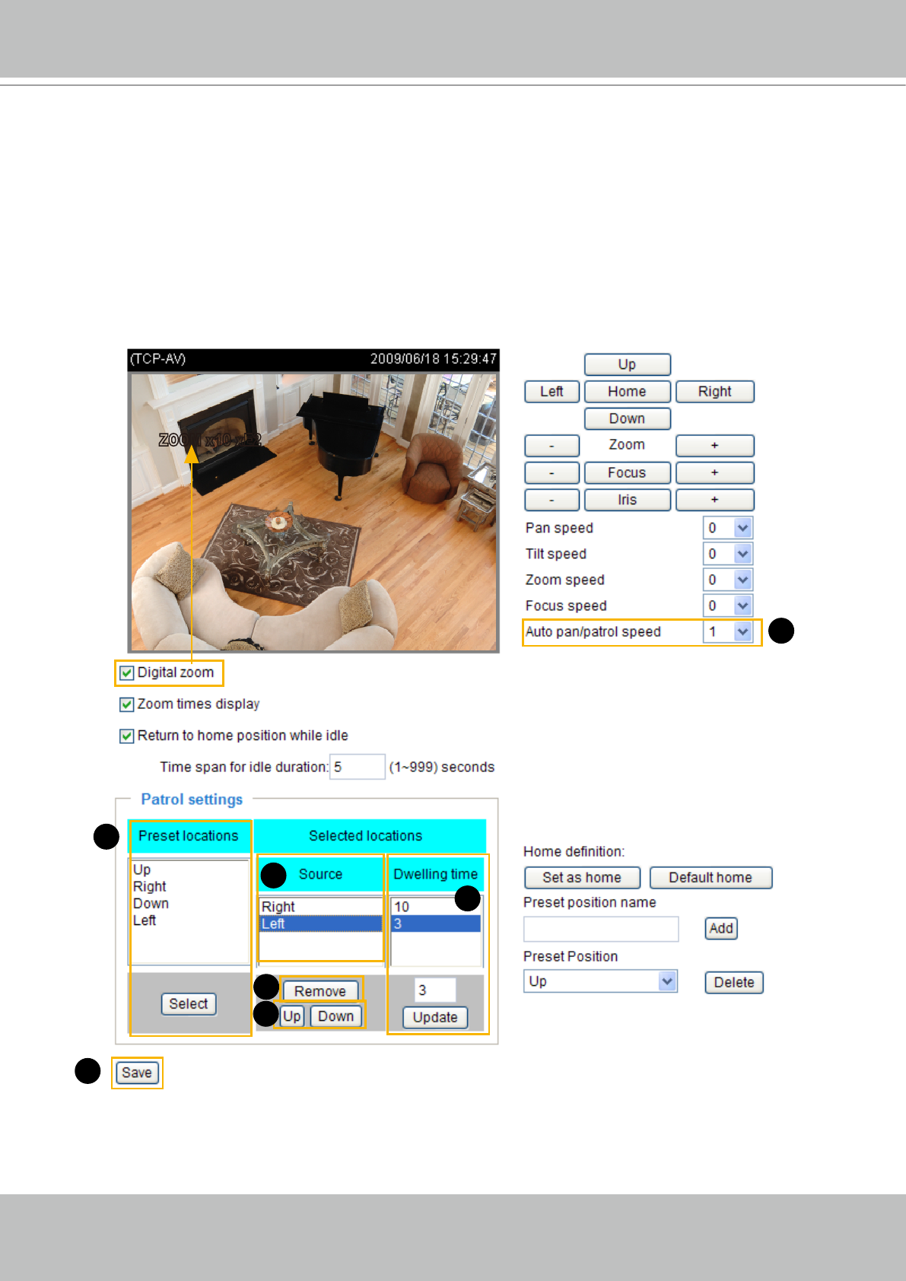Tilt the camera with the Down button
The height and width of the screenshot is (1281, 906).
pyautogui.click(x=627, y=418)
